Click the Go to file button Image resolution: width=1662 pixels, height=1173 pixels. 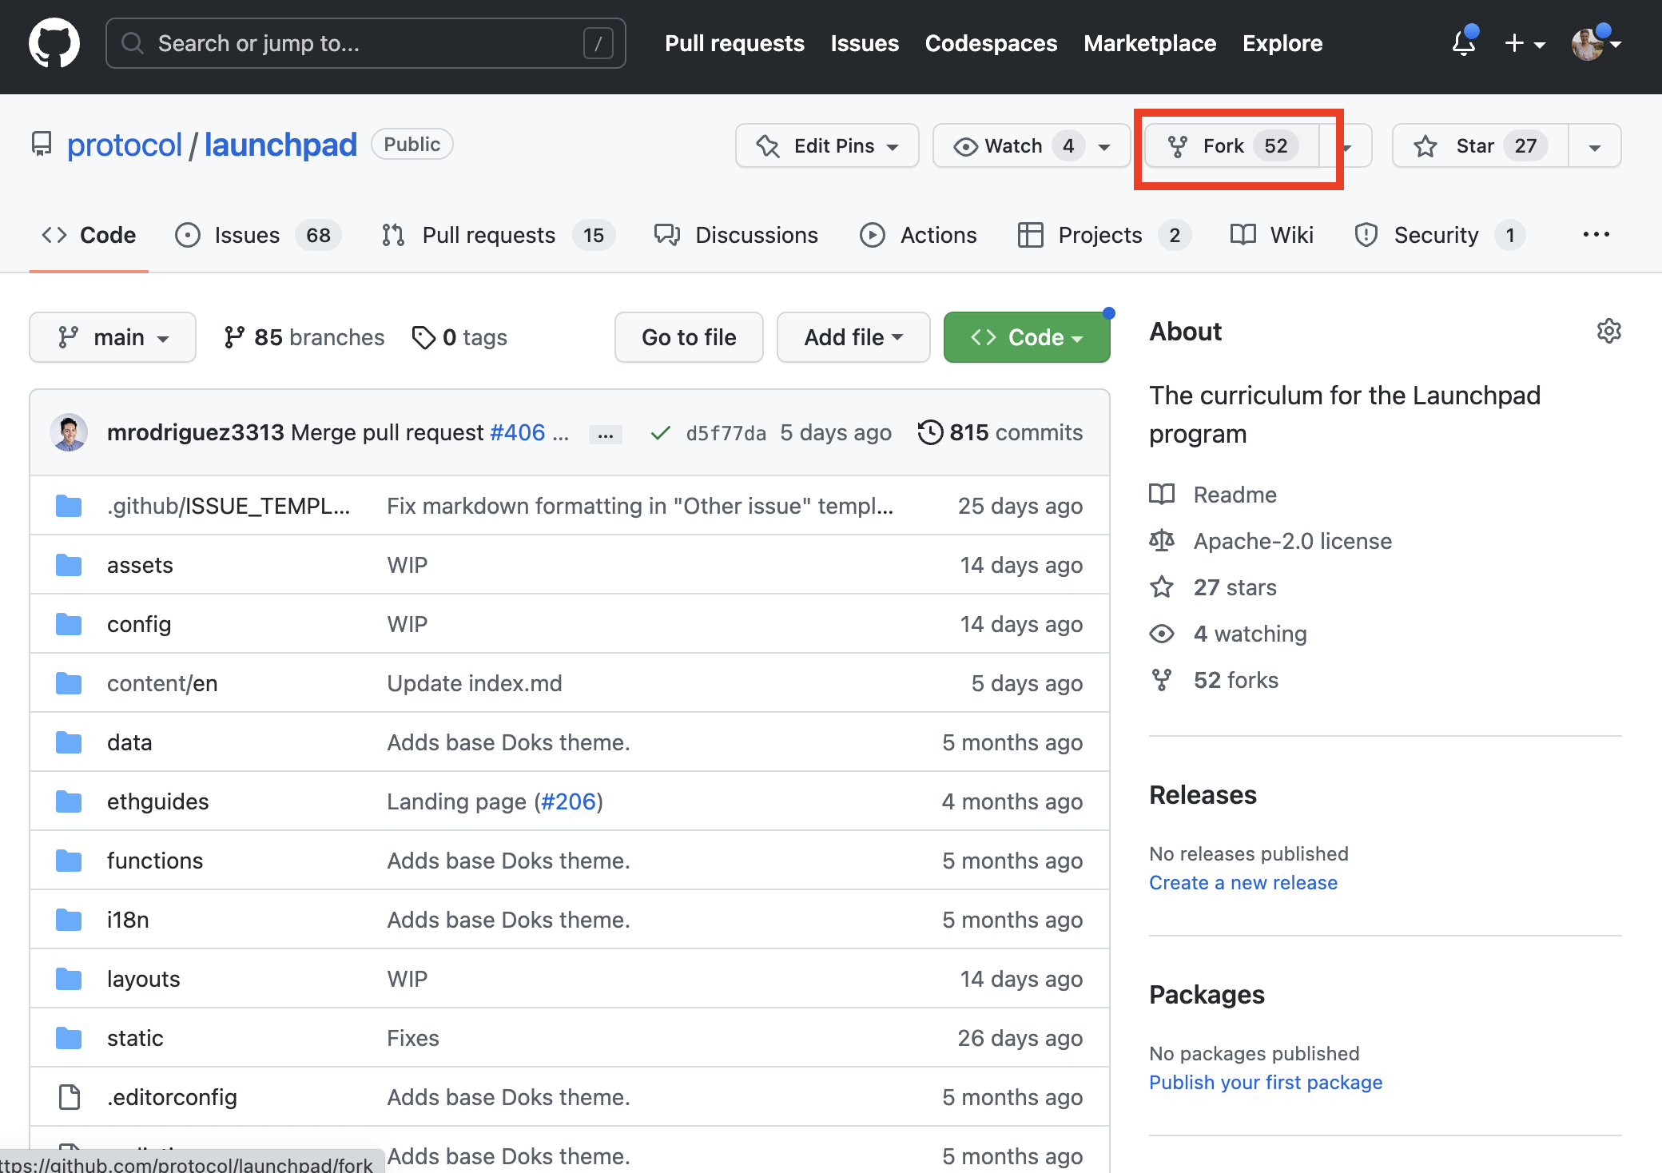[x=689, y=337]
